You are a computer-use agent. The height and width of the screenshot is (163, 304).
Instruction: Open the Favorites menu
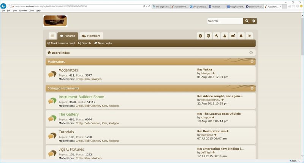tap(23, 11)
